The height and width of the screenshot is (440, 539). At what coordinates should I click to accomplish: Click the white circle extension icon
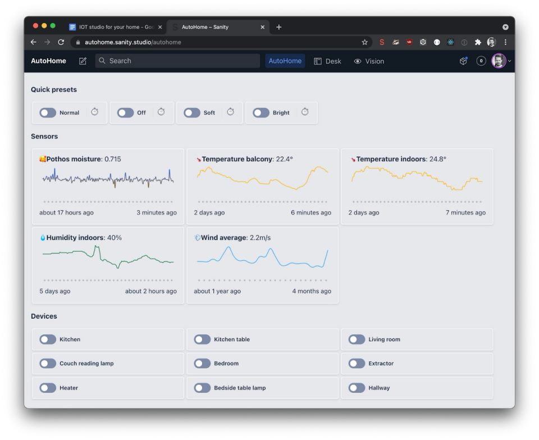tap(437, 42)
